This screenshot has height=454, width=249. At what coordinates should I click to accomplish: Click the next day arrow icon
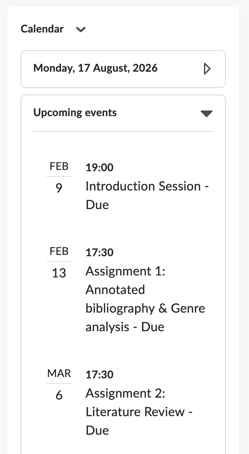point(207,69)
